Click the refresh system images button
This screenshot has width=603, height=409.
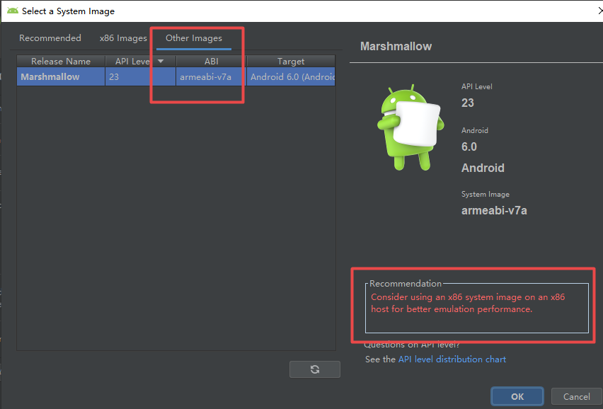click(x=314, y=369)
